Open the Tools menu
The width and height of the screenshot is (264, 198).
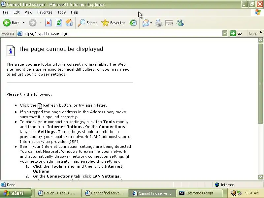[x=62, y=12]
